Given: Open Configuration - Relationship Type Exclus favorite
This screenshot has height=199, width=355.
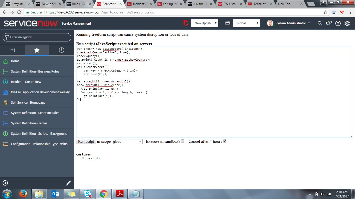Looking at the screenshot, I should [x=37, y=144].
